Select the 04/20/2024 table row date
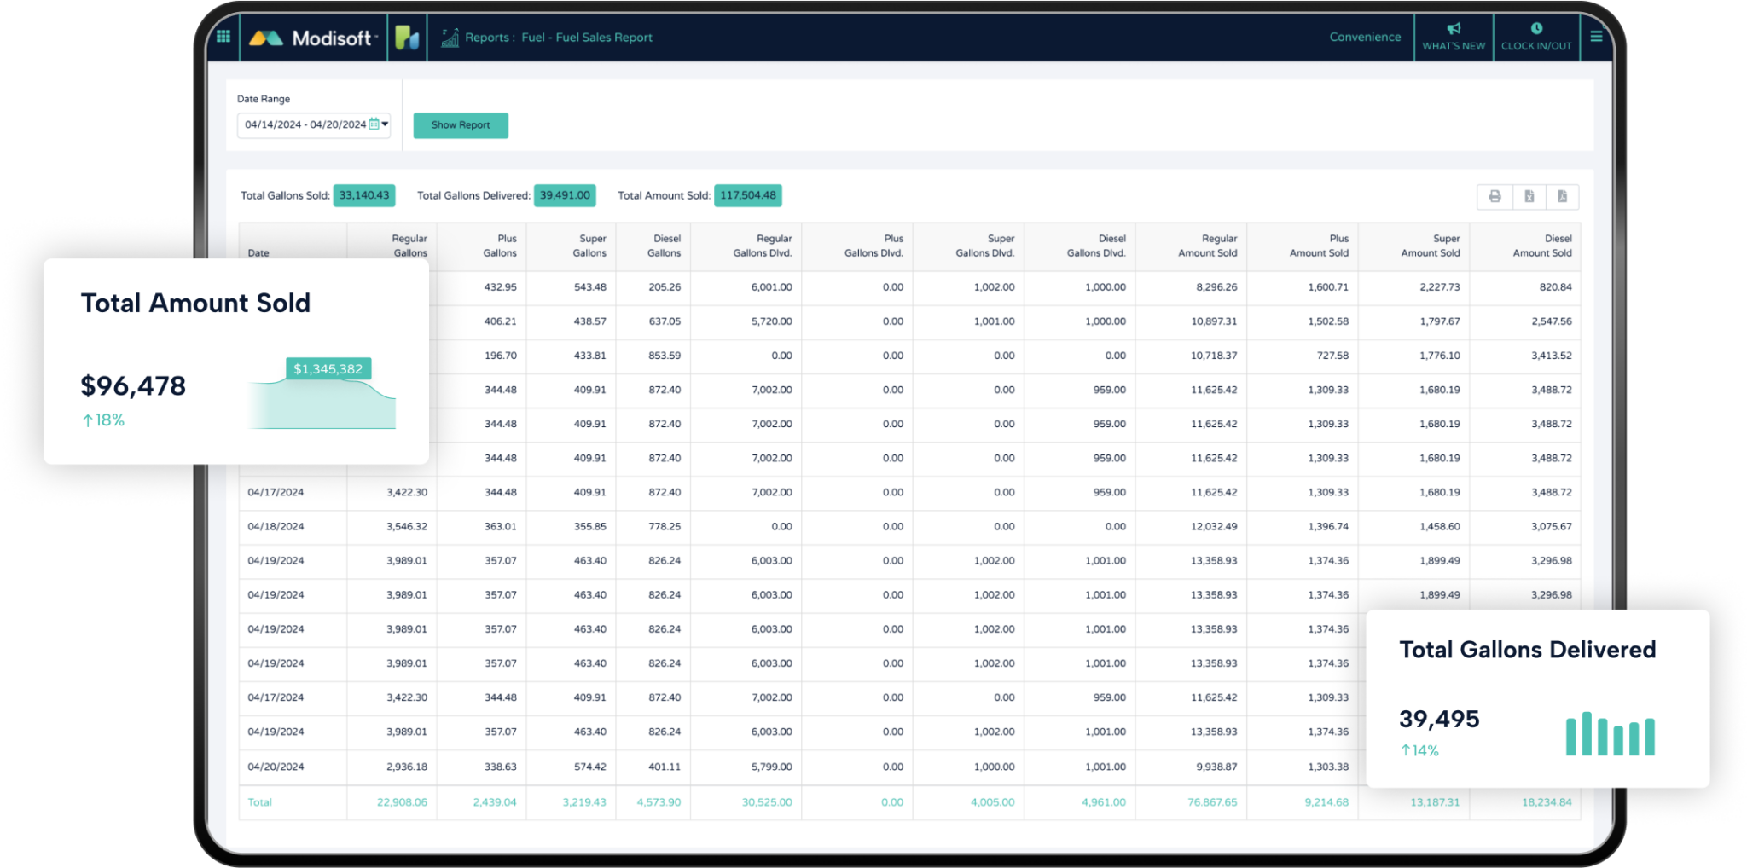This screenshot has width=1747, height=868. tap(276, 767)
